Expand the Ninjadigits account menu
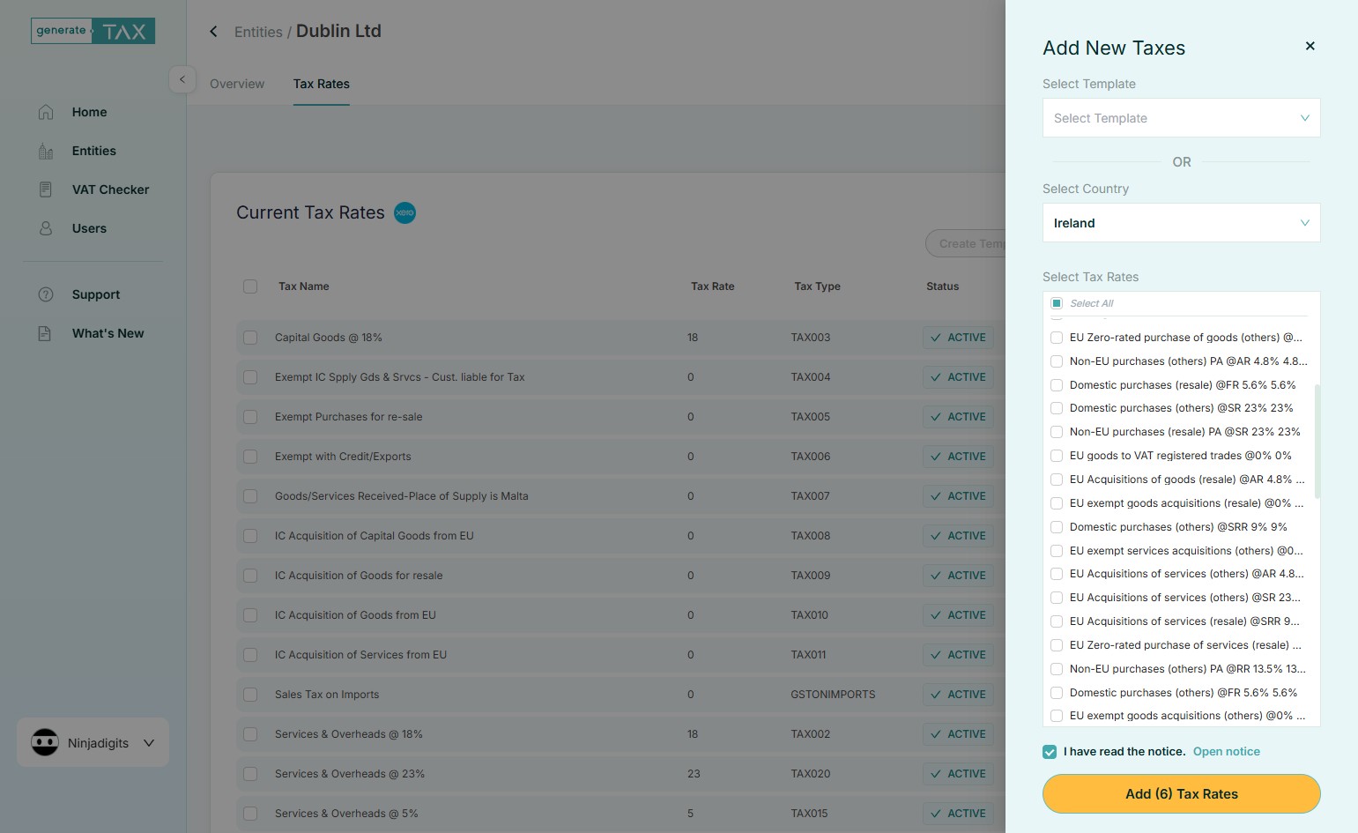The width and height of the screenshot is (1358, 833). (x=148, y=743)
